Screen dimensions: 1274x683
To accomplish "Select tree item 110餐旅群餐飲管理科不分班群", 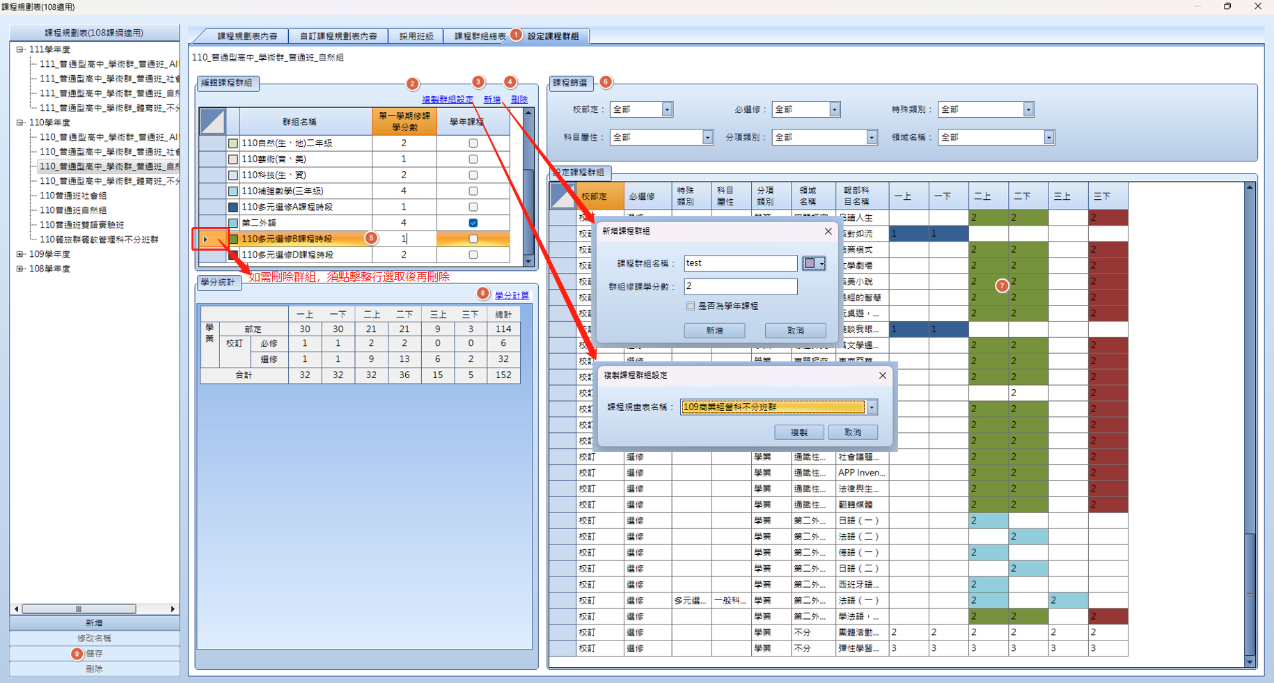I will click(x=99, y=240).
